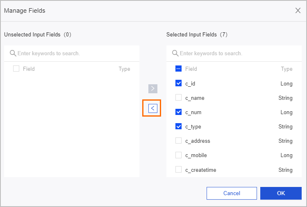The height and width of the screenshot is (207, 307).
Task: Click the move-left arrow button
Action: click(152, 108)
